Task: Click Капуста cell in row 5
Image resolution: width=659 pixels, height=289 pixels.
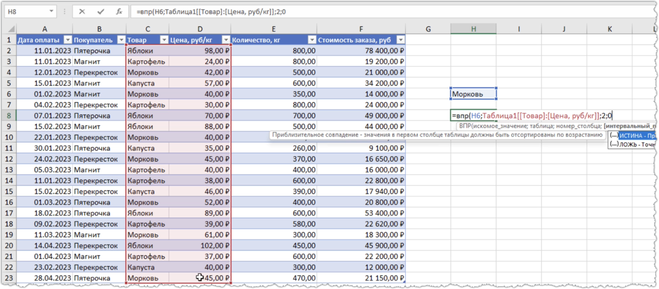Action: pos(147,83)
